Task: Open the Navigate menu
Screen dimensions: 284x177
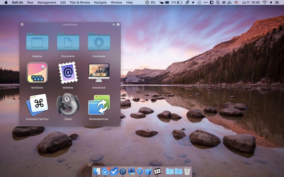Action: pos(100,2)
